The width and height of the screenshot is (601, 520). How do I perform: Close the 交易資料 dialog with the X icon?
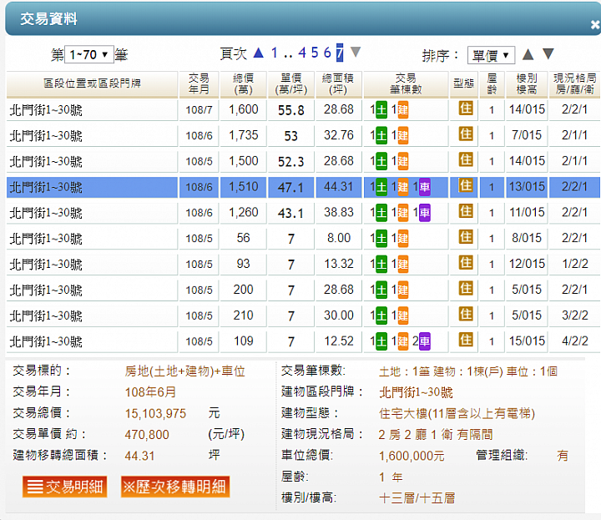[x=595, y=24]
